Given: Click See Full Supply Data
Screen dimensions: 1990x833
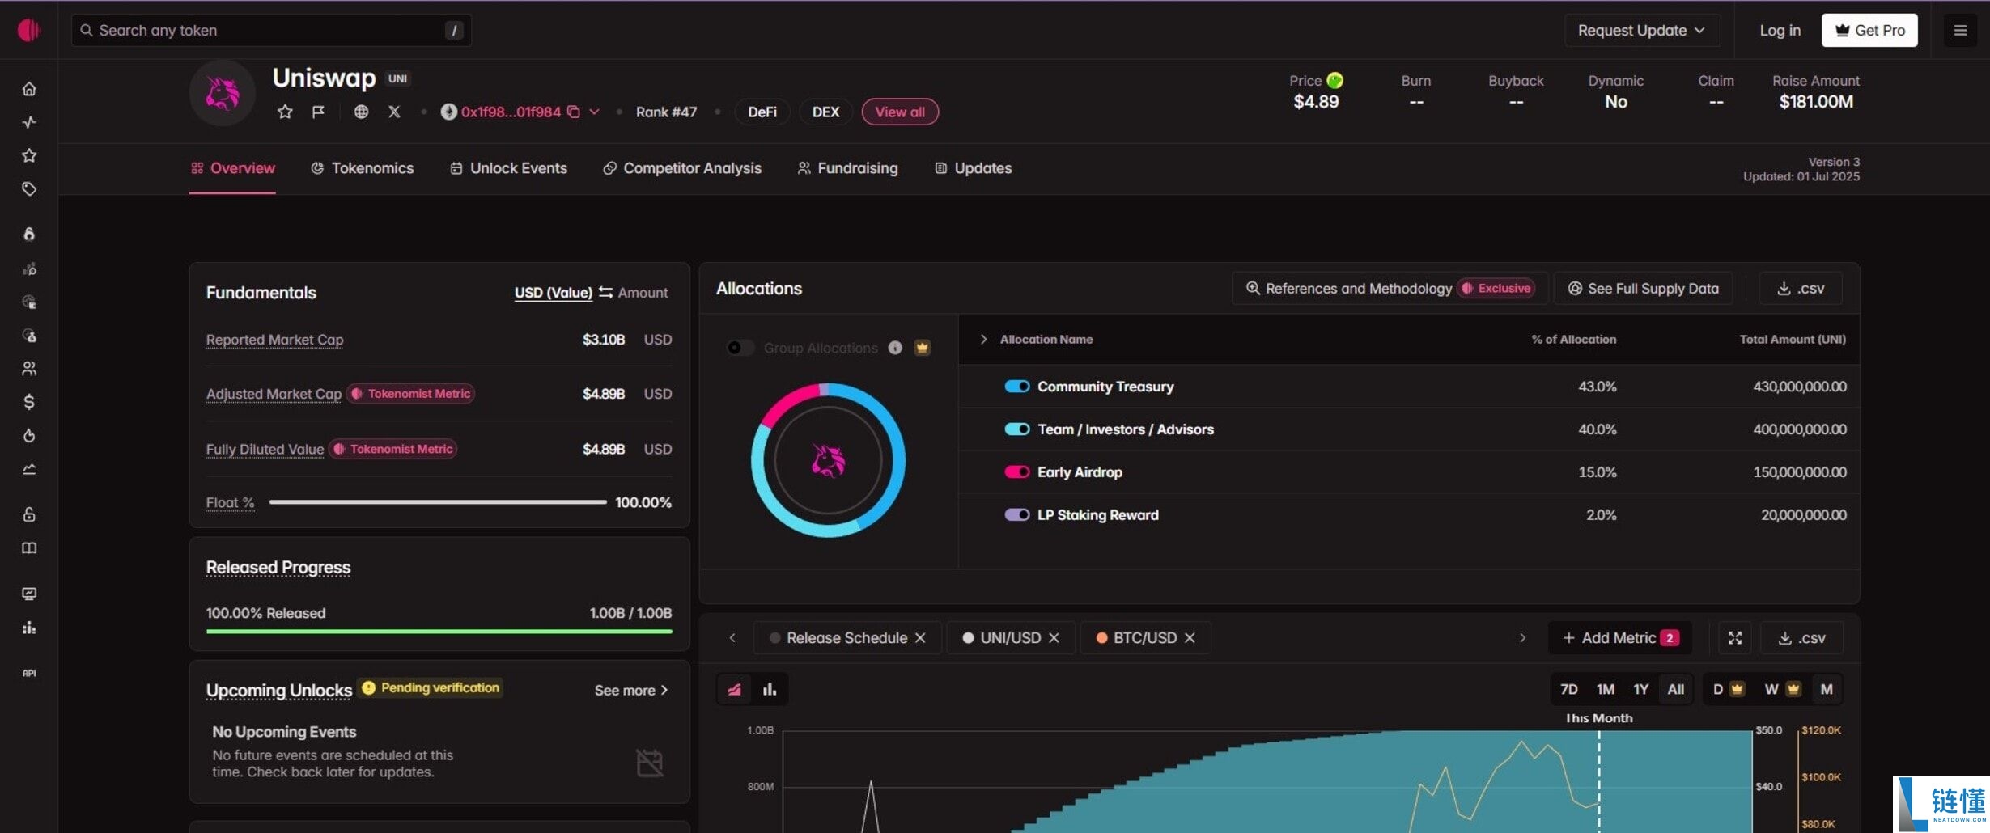Looking at the screenshot, I should click(x=1643, y=289).
